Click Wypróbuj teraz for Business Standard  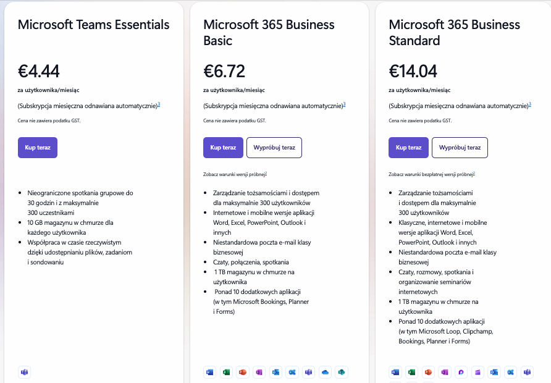tap(460, 148)
